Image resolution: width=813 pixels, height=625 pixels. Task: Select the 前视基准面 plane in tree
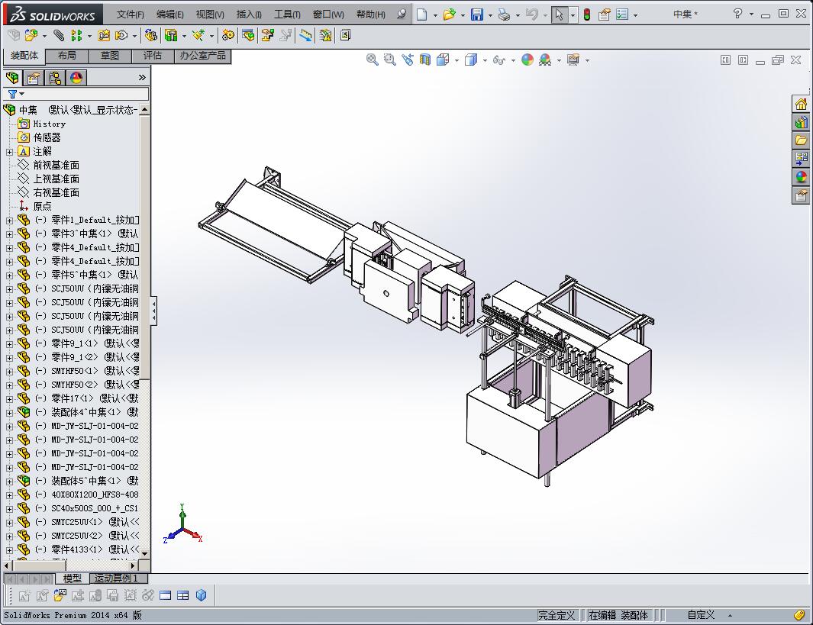(56, 166)
